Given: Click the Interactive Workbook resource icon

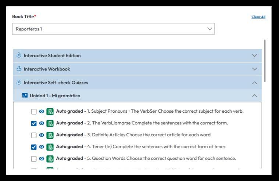Looking at the screenshot, I should pos(19,69).
